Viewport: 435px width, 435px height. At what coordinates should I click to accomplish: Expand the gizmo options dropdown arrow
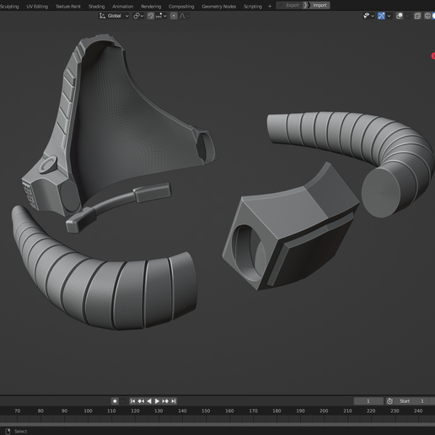[389, 16]
